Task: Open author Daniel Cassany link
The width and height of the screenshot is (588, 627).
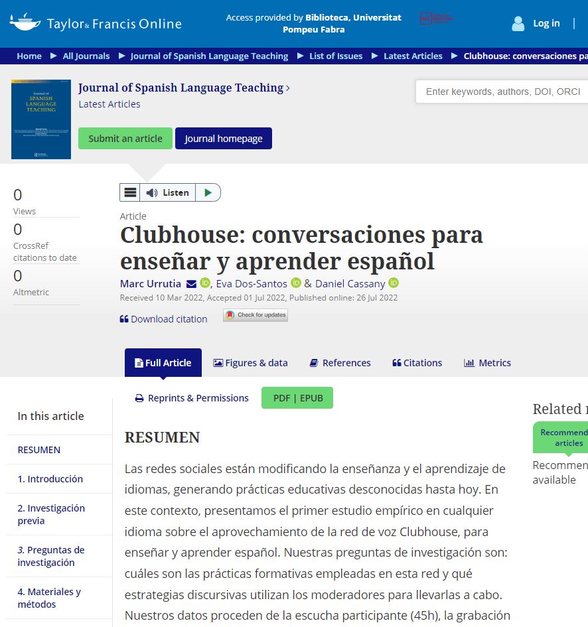Action: [350, 283]
